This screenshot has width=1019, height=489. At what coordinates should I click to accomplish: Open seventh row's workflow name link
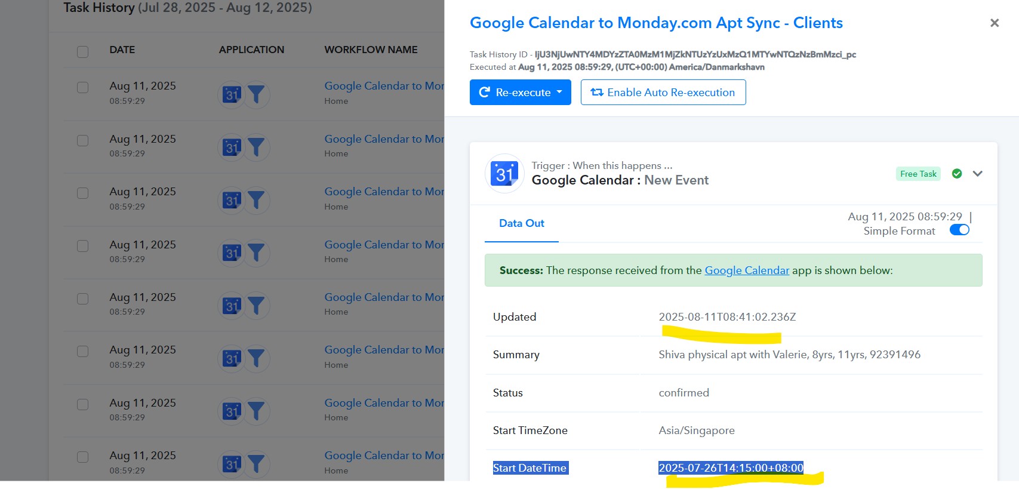(x=384, y=403)
